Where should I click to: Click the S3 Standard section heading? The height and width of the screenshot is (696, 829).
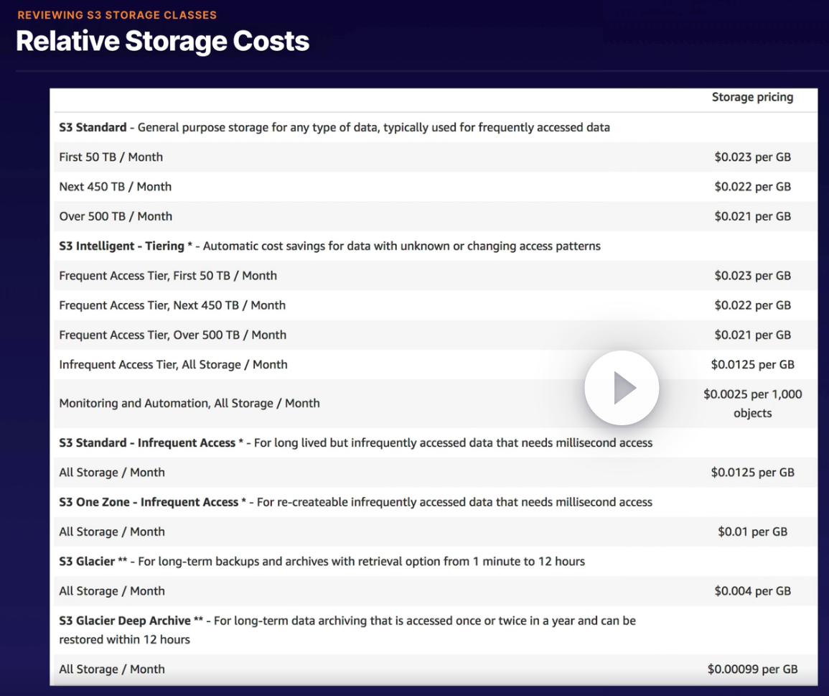coord(93,127)
